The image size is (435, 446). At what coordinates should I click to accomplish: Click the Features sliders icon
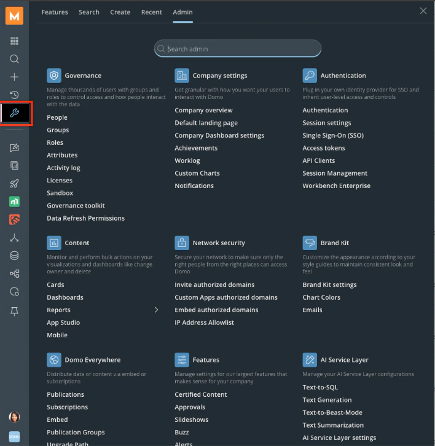tap(182, 360)
